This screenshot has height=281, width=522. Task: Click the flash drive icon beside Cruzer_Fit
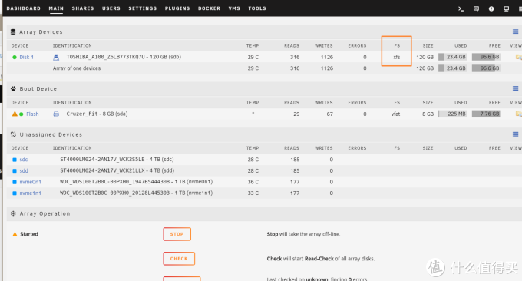56,114
